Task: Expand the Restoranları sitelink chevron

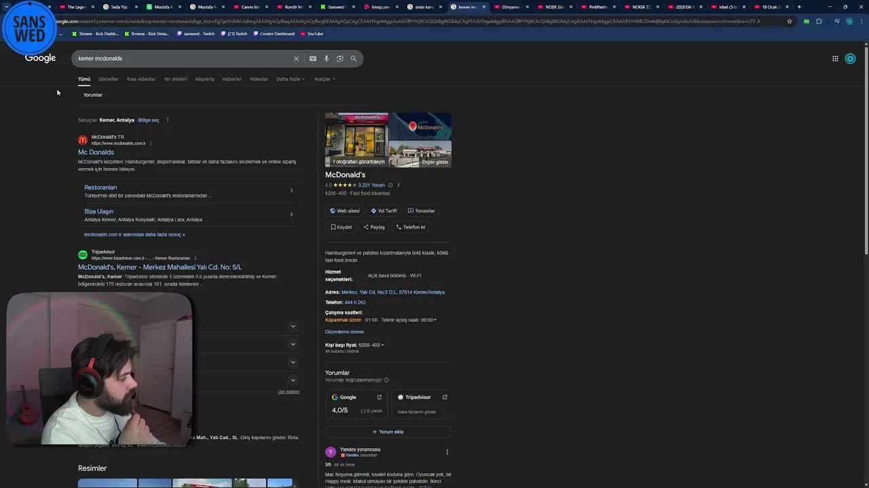Action: pyautogui.click(x=291, y=190)
